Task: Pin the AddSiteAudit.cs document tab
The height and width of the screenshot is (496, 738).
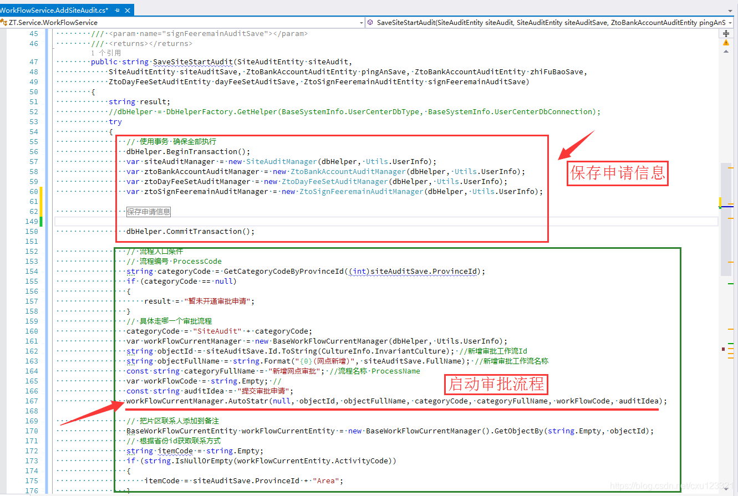Action: (118, 9)
